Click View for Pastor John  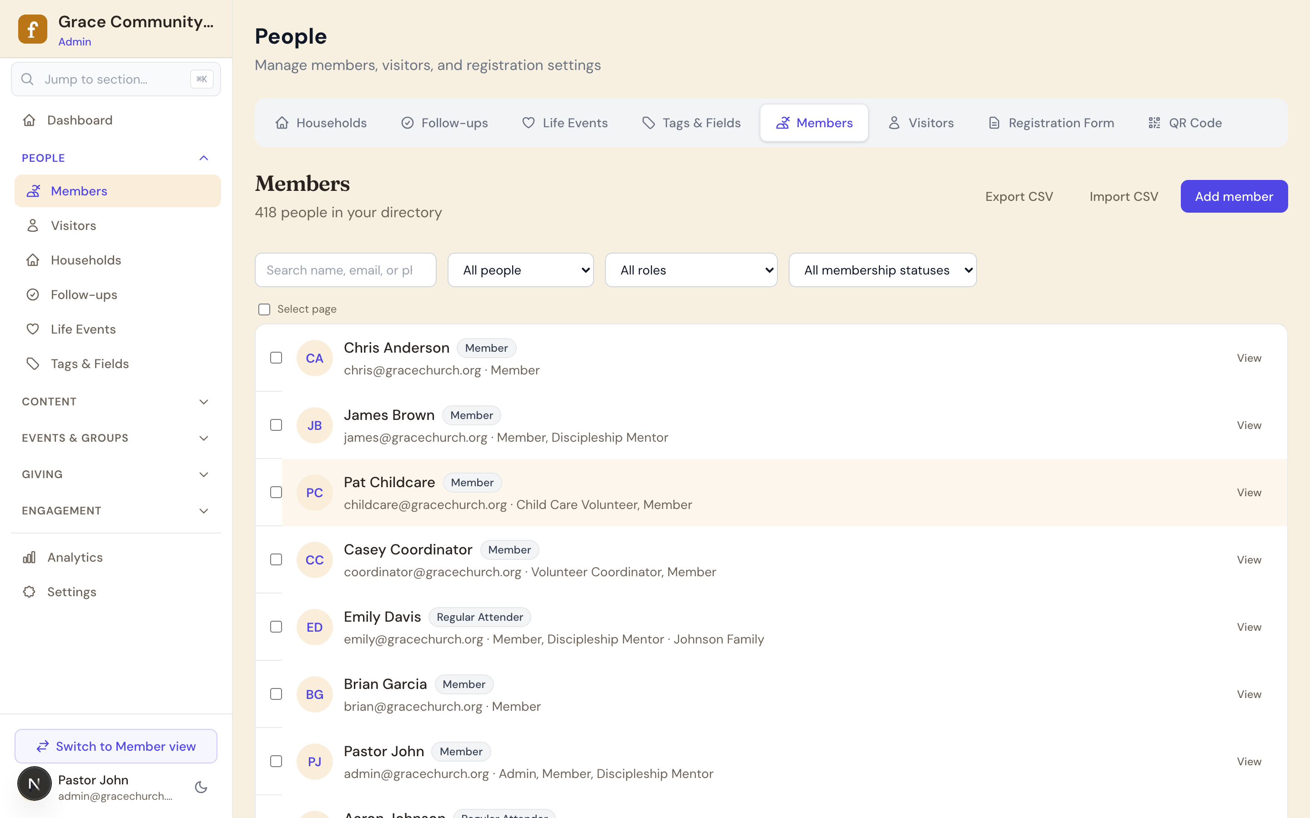click(x=1249, y=761)
